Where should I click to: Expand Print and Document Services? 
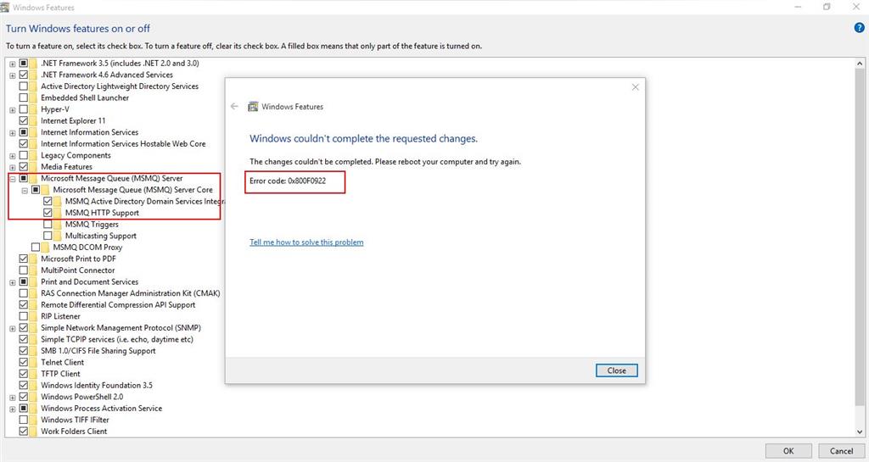pyautogui.click(x=12, y=282)
